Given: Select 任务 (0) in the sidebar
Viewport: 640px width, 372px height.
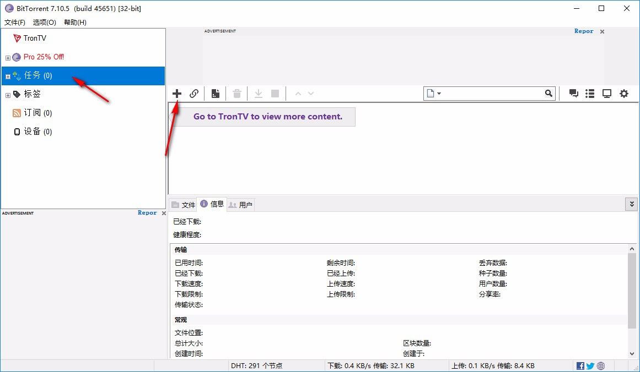Looking at the screenshot, I should (83, 76).
